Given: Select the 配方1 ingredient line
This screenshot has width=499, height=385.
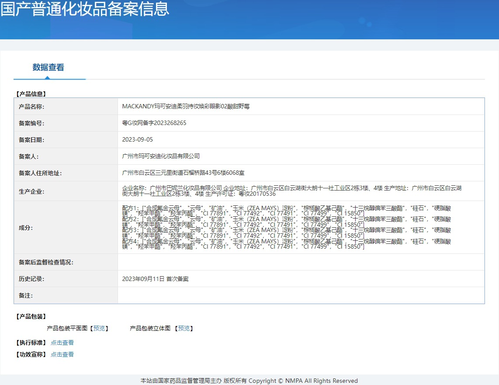Looking at the screenshot, I should point(286,211).
